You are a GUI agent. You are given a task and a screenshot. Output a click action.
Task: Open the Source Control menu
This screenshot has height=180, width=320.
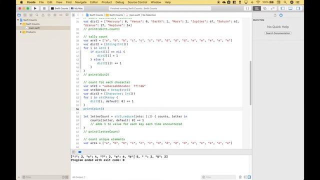coord(137,2)
